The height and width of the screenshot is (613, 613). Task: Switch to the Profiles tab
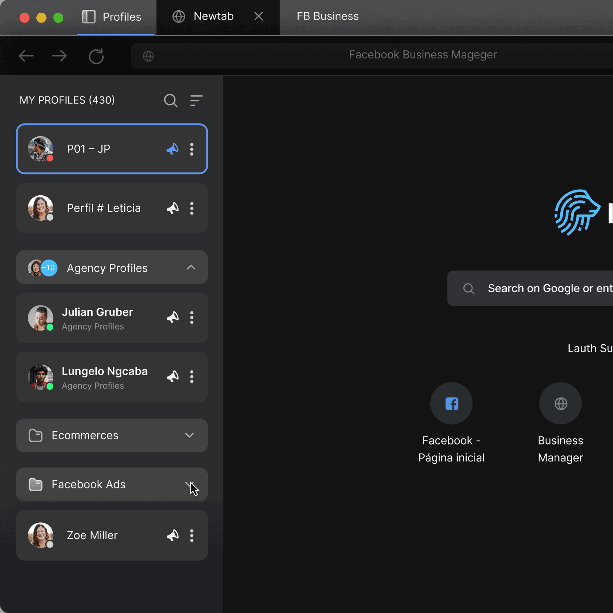point(115,17)
